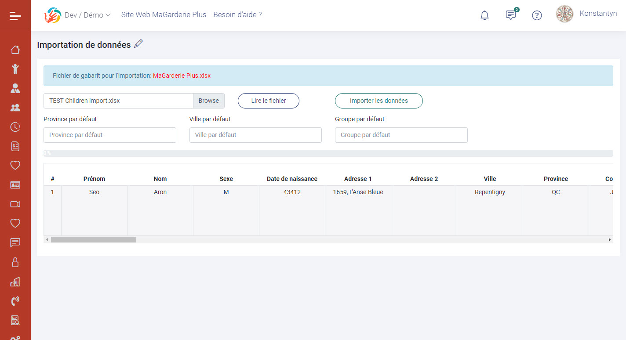626x340 pixels.
Task: Click the 0% import progress bar
Action: click(328, 153)
